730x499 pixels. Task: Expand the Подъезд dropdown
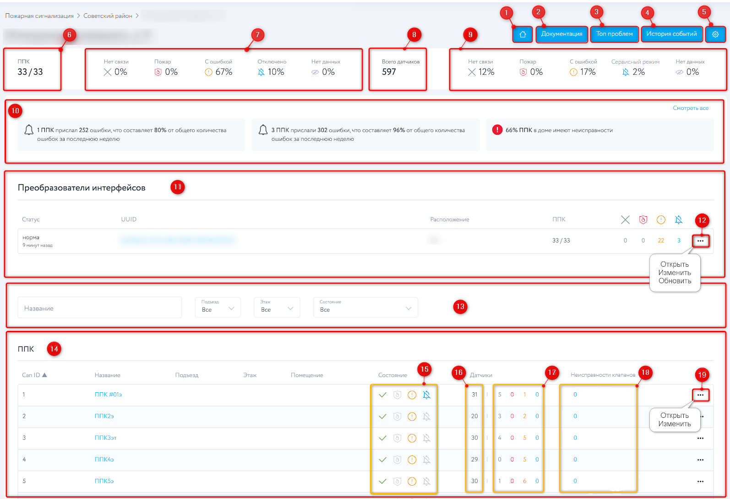point(218,307)
